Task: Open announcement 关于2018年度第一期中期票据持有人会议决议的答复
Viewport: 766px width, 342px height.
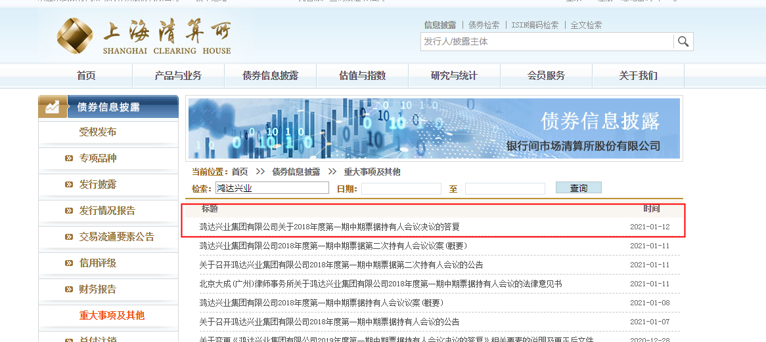Action: (329, 227)
